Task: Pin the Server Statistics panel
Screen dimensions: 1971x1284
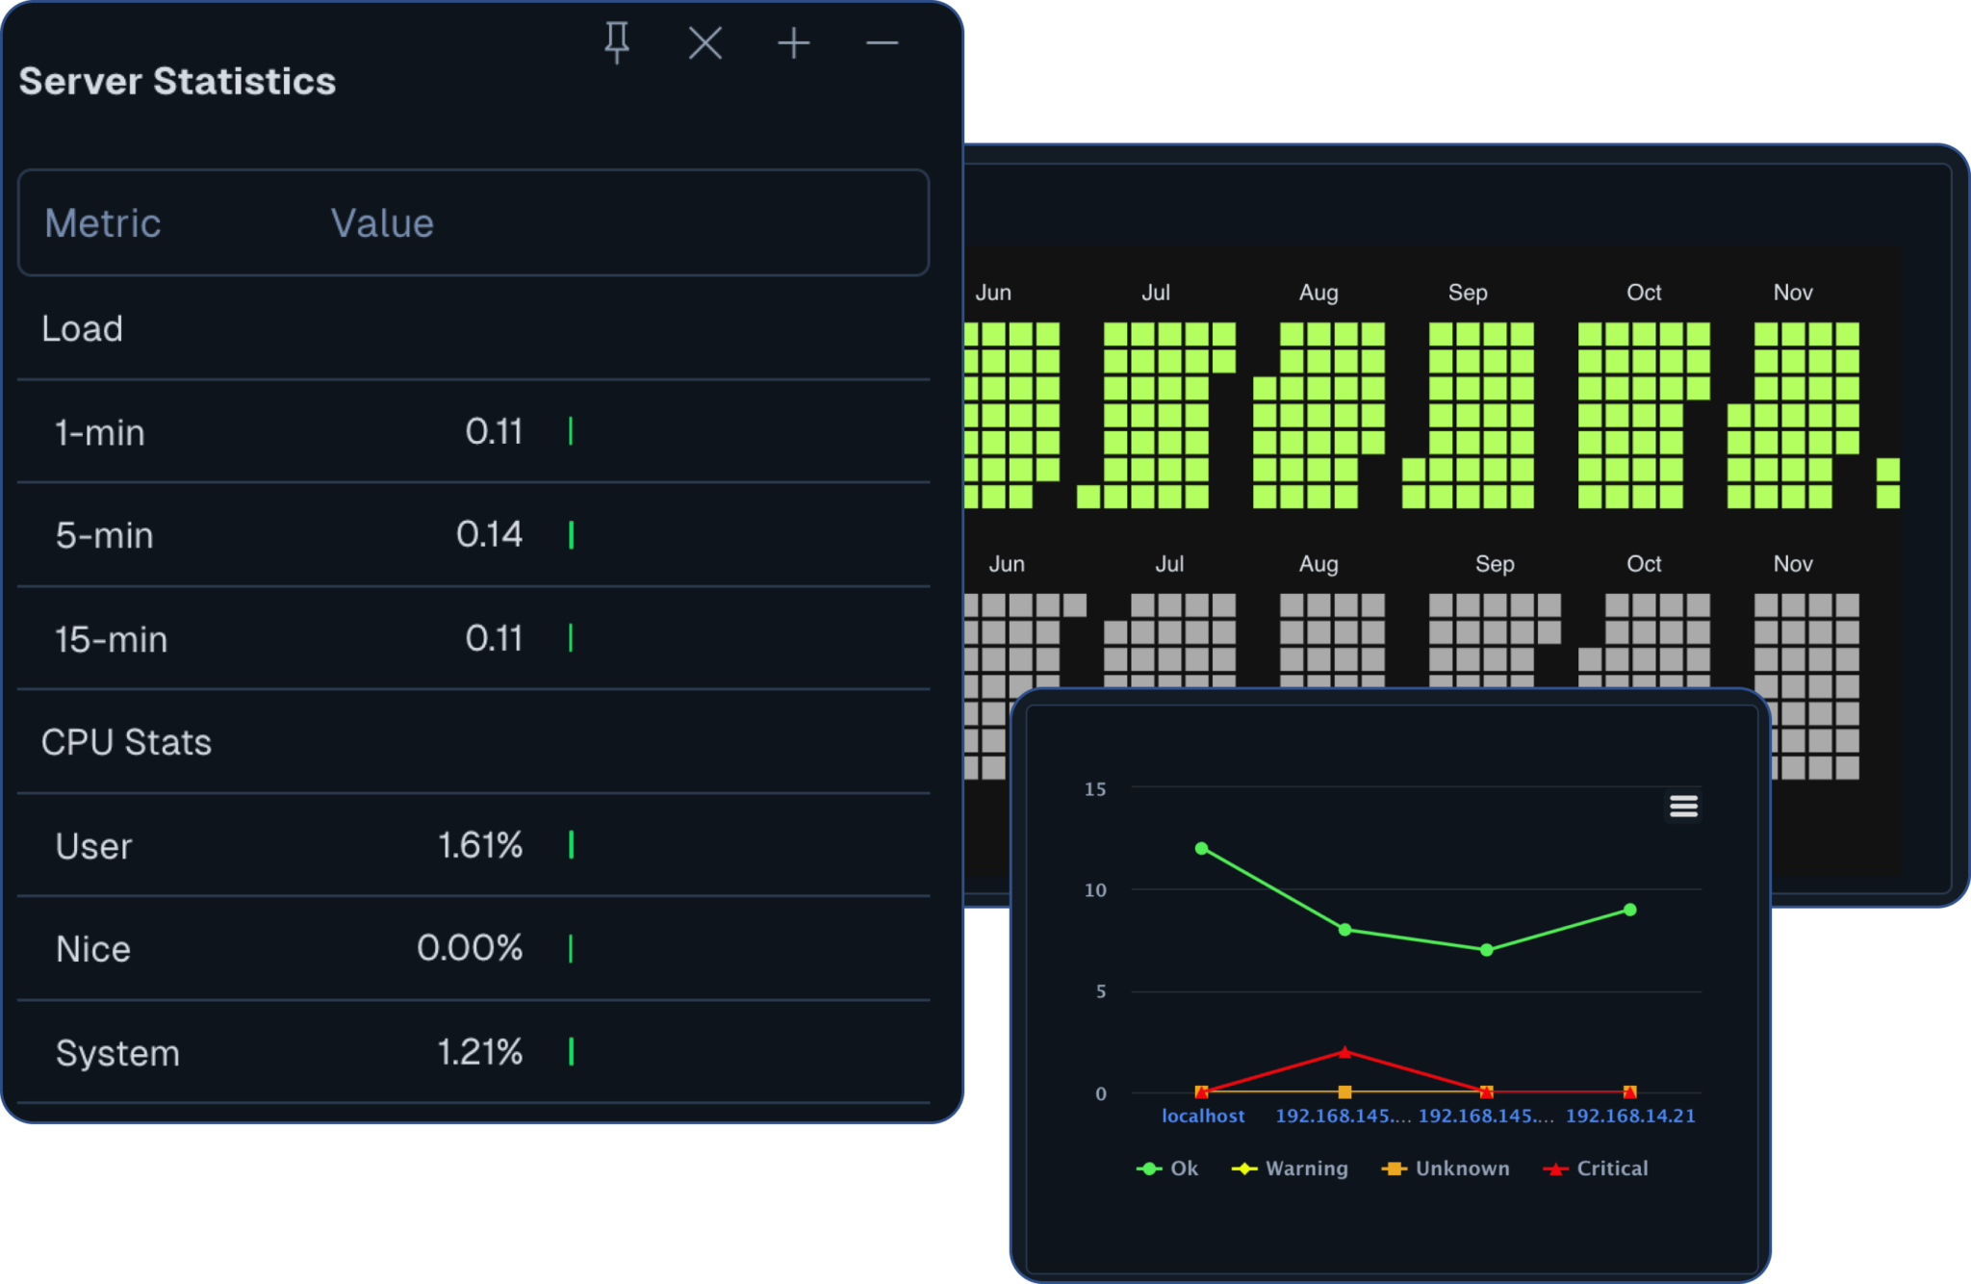Action: click(x=616, y=42)
